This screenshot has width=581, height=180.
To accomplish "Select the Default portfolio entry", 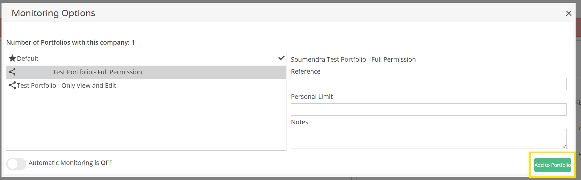I will (x=28, y=59).
